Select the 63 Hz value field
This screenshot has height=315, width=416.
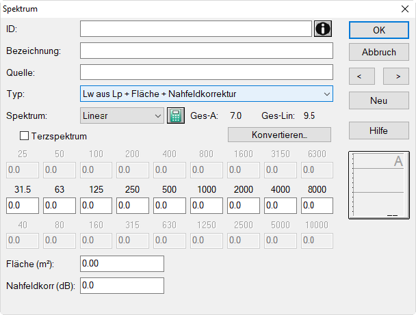pyautogui.click(x=60, y=205)
